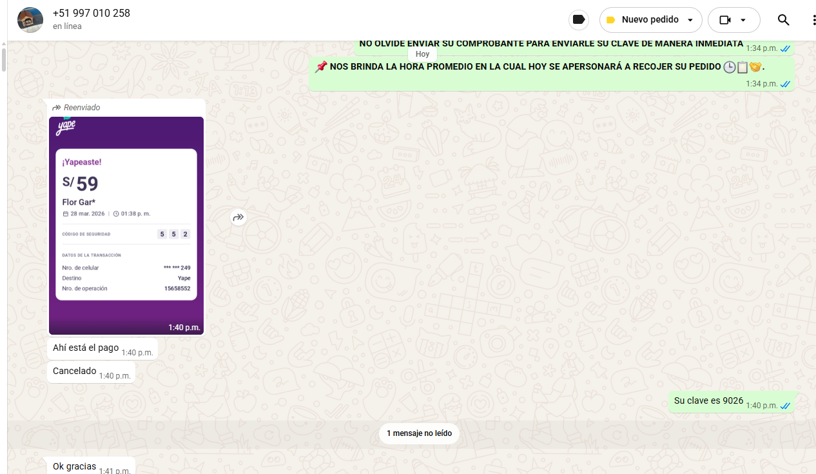816x474 pixels.
Task: Select the 'Ahí está el pago' message
Action: [x=86, y=348]
